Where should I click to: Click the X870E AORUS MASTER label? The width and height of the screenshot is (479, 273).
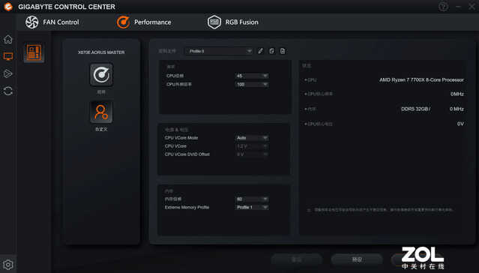(x=101, y=52)
